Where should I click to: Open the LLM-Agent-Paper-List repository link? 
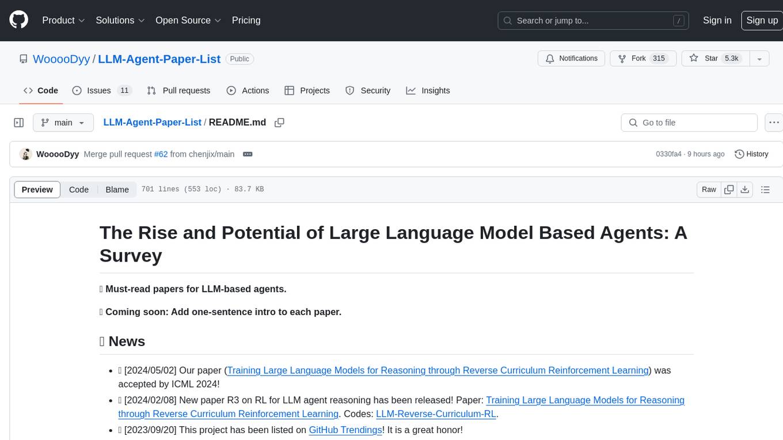pyautogui.click(x=159, y=59)
